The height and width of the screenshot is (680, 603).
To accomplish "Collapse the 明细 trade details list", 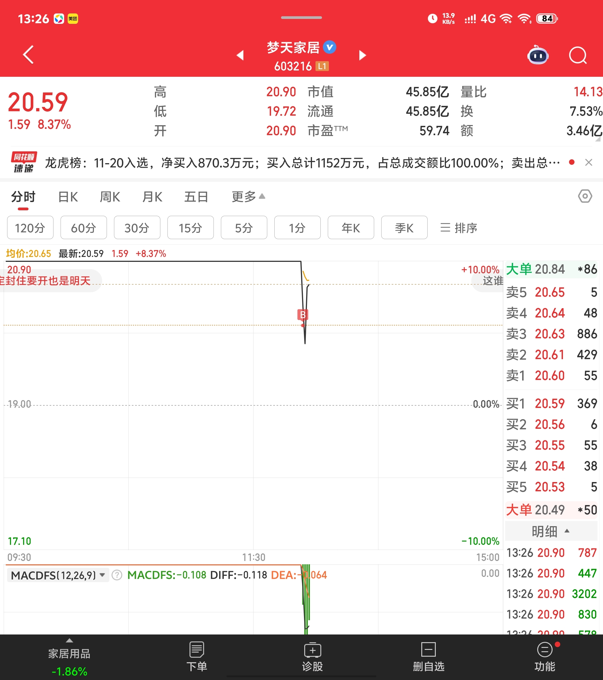I will [550, 531].
